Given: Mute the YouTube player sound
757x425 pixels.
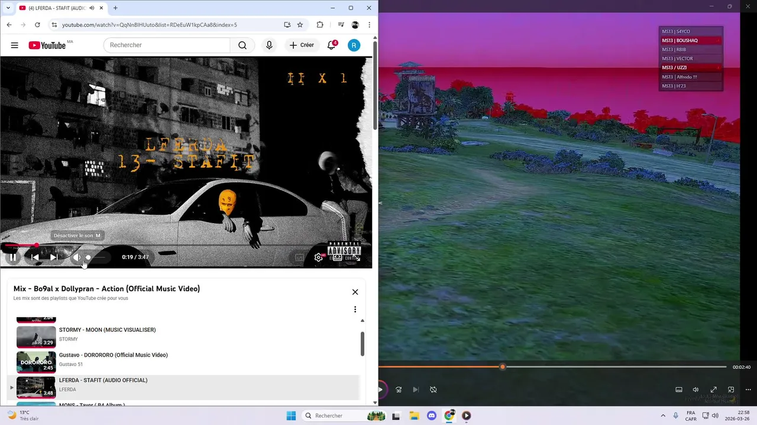Looking at the screenshot, I should tap(76, 257).
